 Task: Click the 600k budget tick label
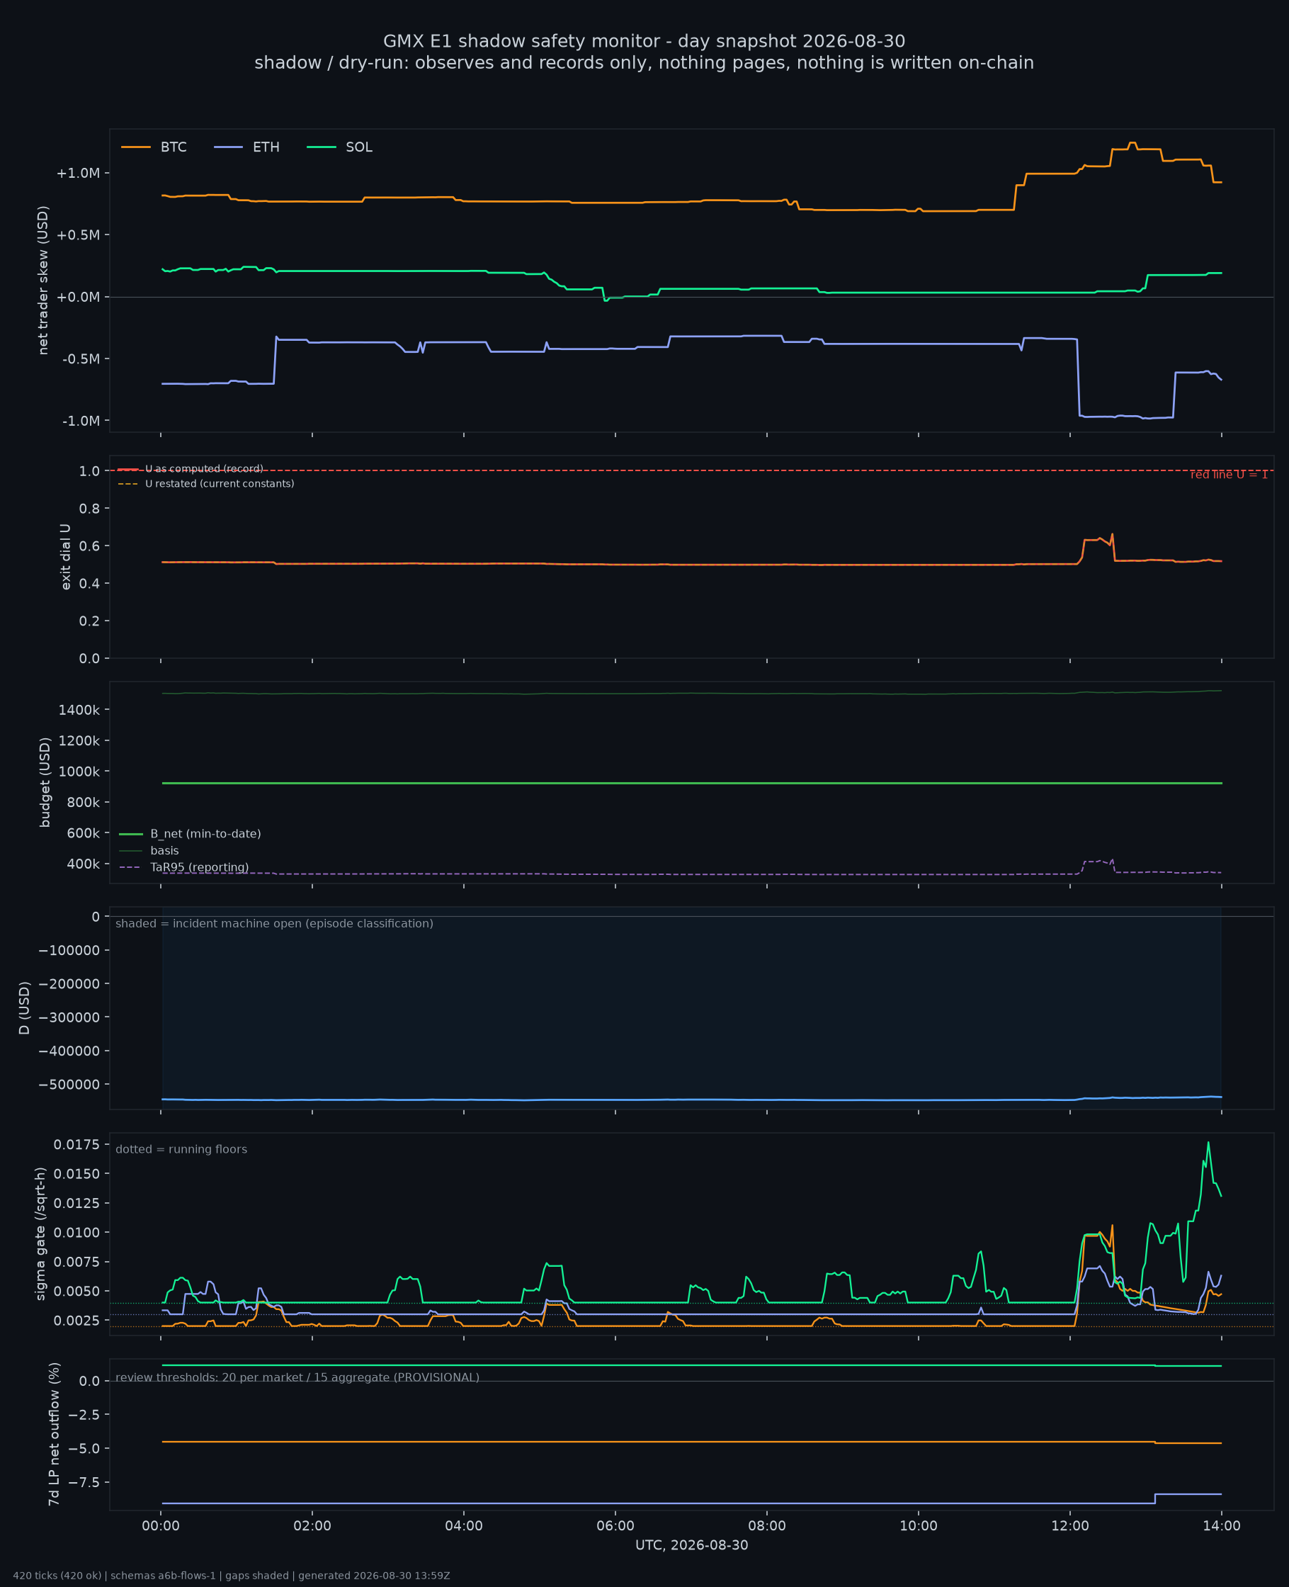pos(83,833)
